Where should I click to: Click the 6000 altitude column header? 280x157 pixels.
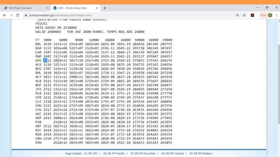[63, 40]
